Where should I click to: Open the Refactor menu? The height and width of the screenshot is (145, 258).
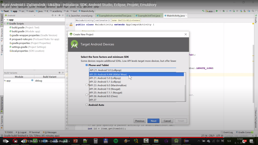pyautogui.click(x=51, y=7)
